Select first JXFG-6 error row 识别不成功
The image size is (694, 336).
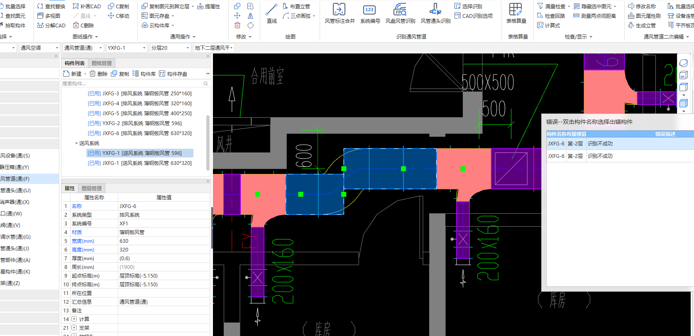(x=620, y=144)
